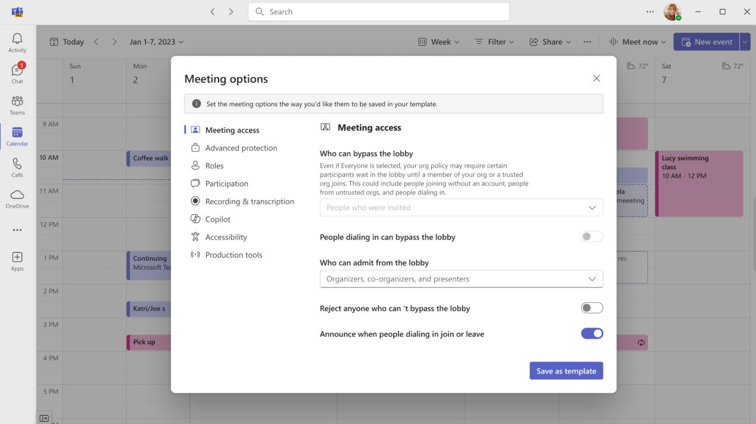Close the Meeting options dialog
Screen dimensions: 756x424
tap(597, 78)
